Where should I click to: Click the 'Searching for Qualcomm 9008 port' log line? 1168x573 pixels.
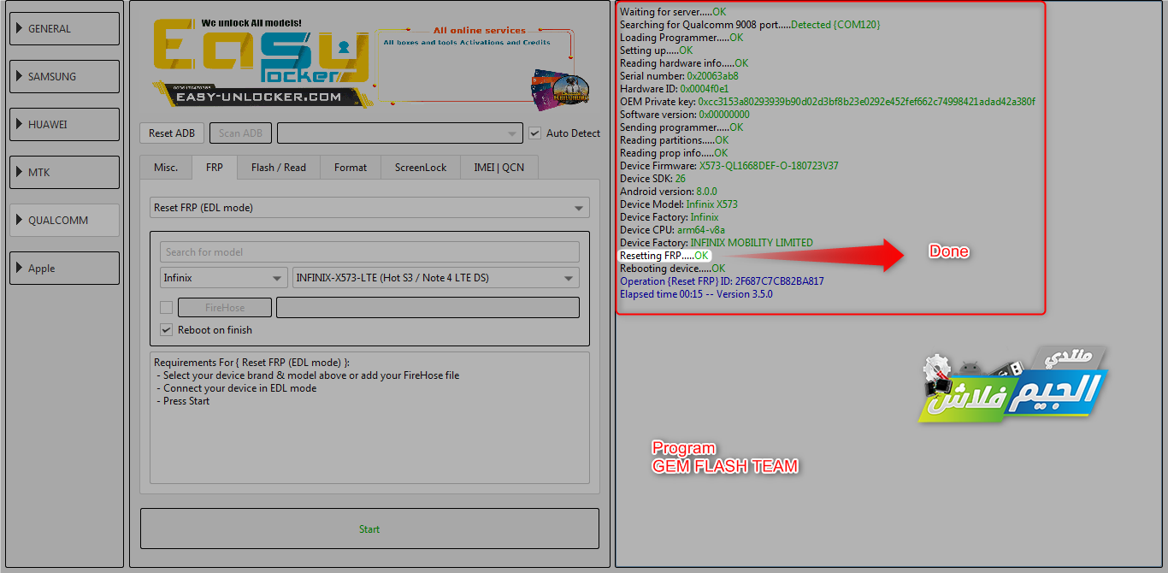tap(750, 25)
